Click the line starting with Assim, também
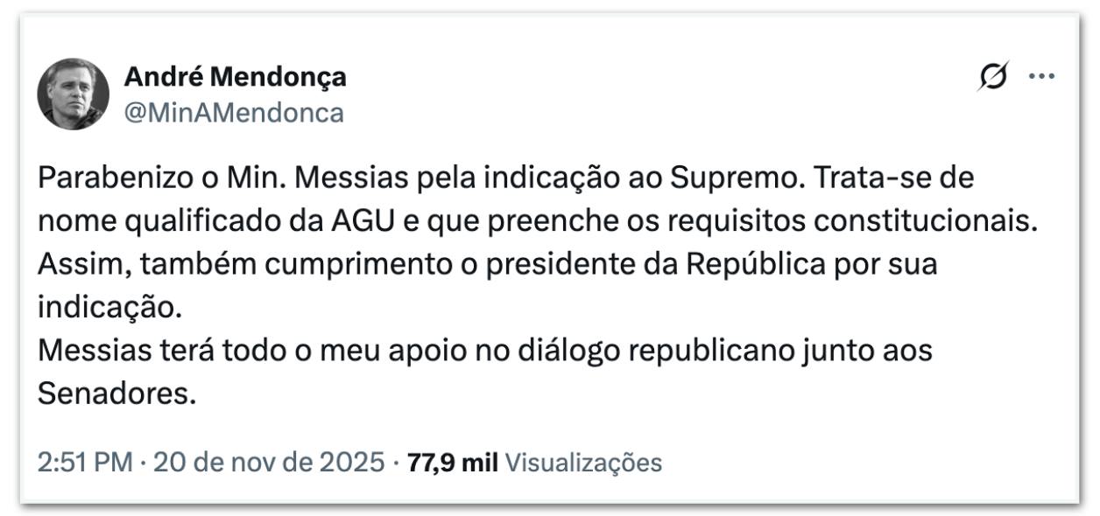Viewport: 1100px width, 516px height. click(487, 264)
